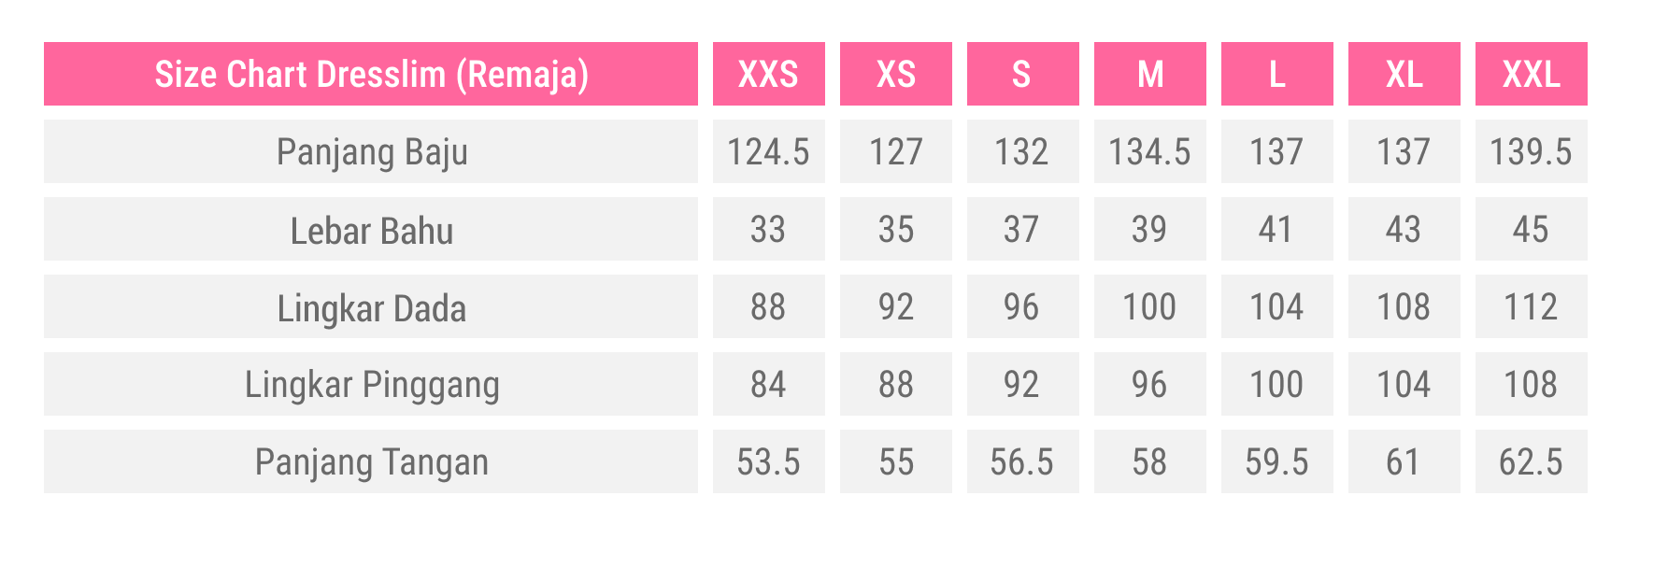Select the Panjang Tangan value 56.5
The image size is (1668, 567).
(1022, 461)
